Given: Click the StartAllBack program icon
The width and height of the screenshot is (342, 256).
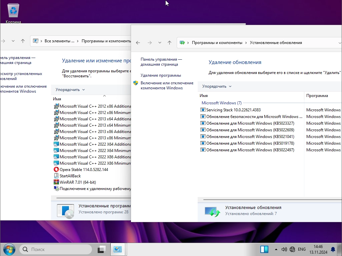Looking at the screenshot, I should pos(56,176).
